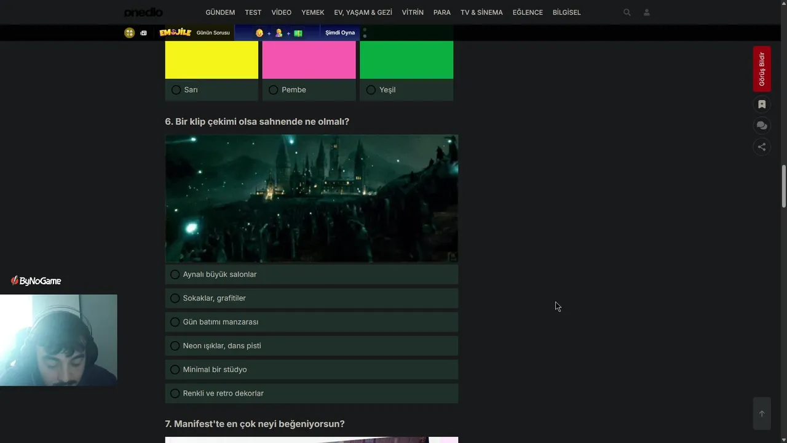Choose Neon ışıklar, dans pisti answer
The width and height of the screenshot is (787, 443).
coord(311,346)
